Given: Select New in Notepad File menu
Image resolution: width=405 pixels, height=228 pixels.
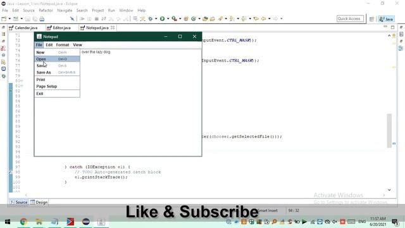Looking at the screenshot, I should [x=57, y=52].
